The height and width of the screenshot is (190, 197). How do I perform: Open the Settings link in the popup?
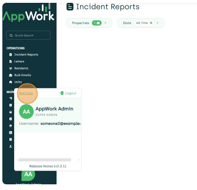[26, 93]
